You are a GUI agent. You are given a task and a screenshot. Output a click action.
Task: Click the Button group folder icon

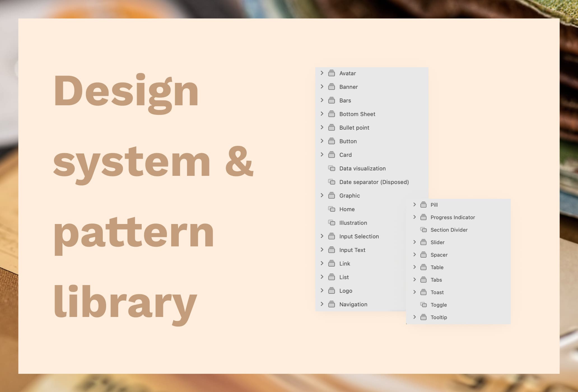point(332,141)
